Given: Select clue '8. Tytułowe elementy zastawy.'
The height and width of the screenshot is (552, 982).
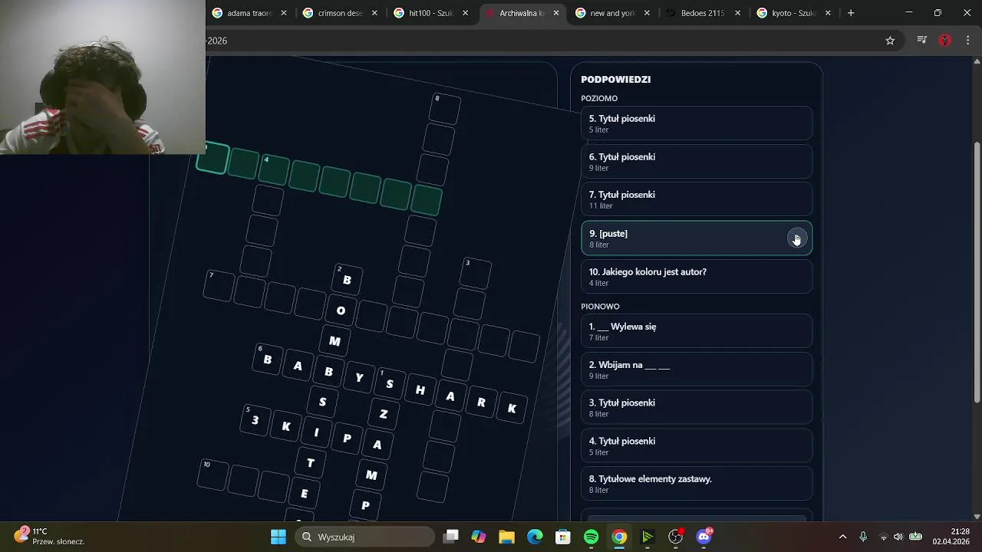Looking at the screenshot, I should [697, 484].
